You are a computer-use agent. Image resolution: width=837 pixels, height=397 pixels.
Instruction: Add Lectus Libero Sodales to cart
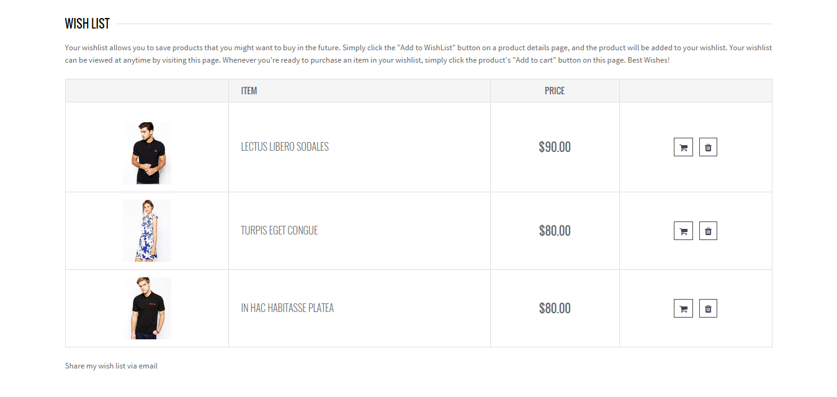[x=683, y=147]
